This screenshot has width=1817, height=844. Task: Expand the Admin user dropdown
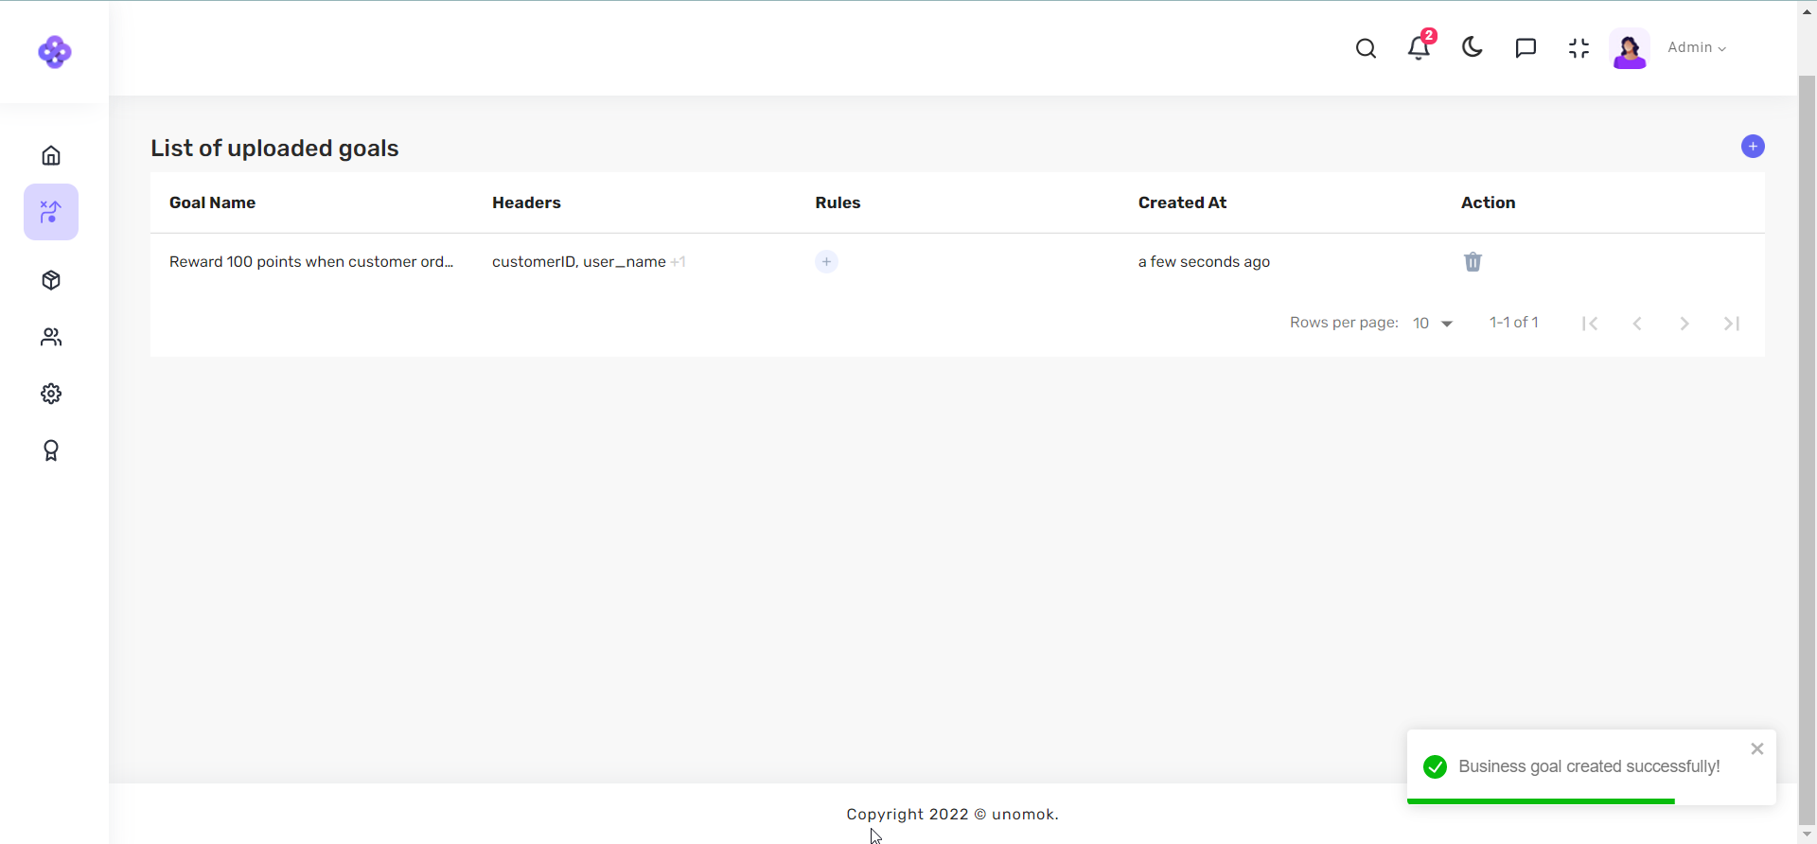[x=1697, y=47]
